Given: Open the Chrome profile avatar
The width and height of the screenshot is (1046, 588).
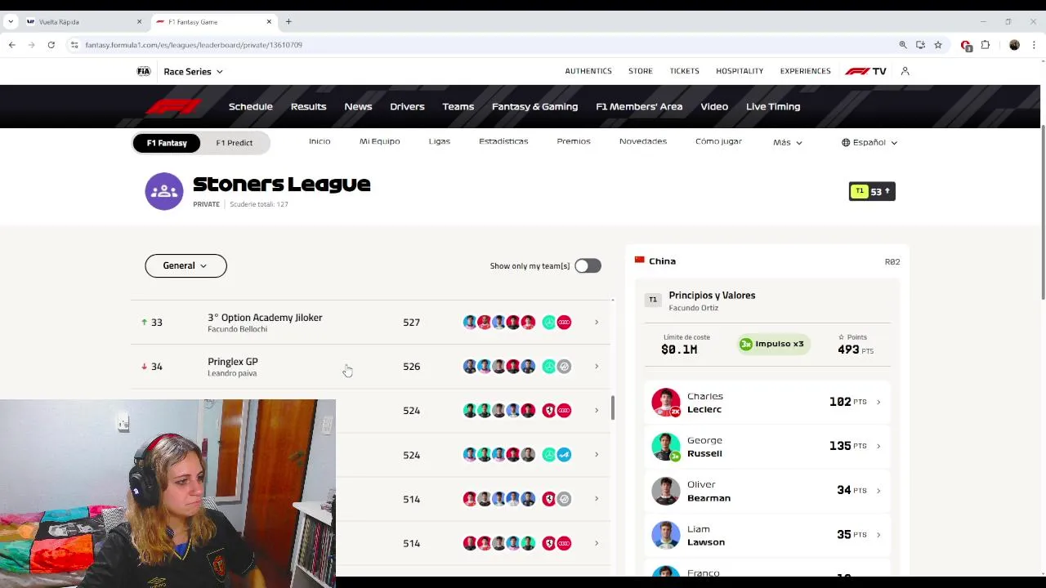Looking at the screenshot, I should [1014, 45].
